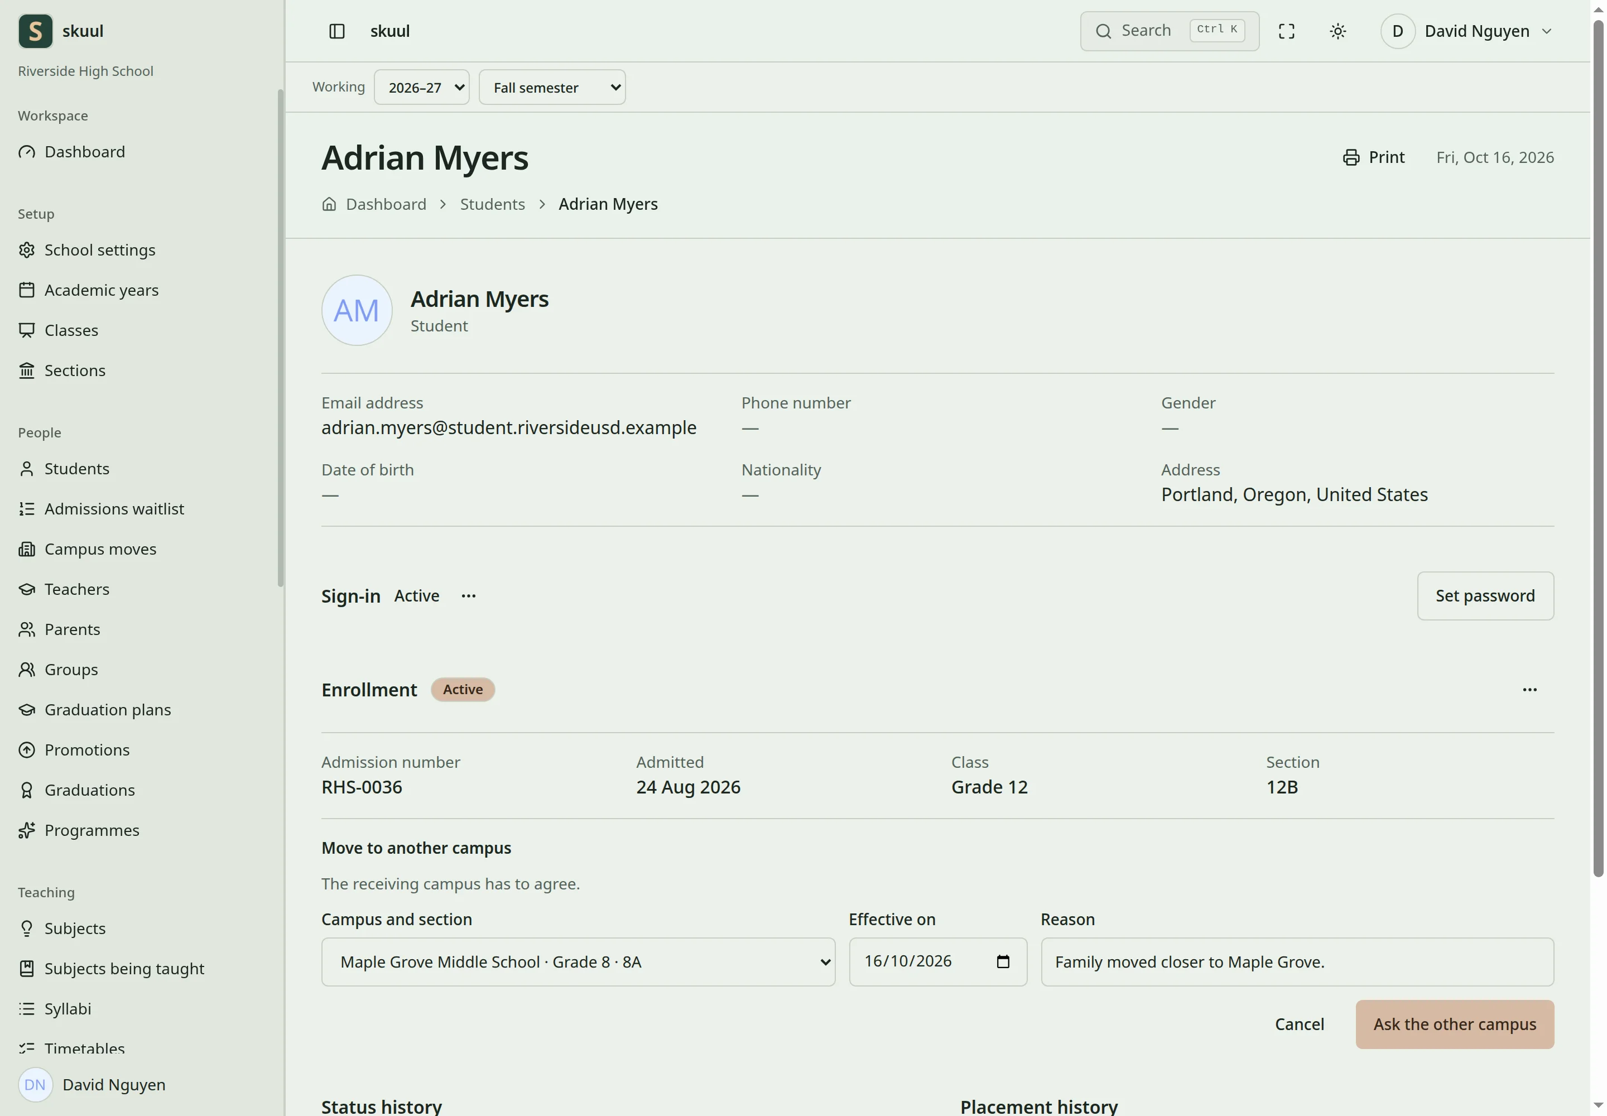Open Subjects being taught in the sidebar
The height and width of the screenshot is (1116, 1607).
[x=112, y=969]
